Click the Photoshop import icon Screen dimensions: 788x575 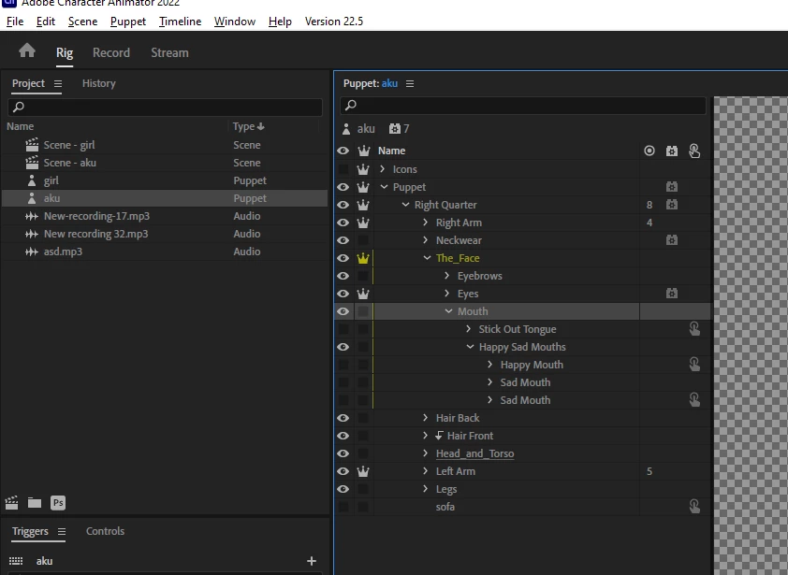(x=58, y=503)
